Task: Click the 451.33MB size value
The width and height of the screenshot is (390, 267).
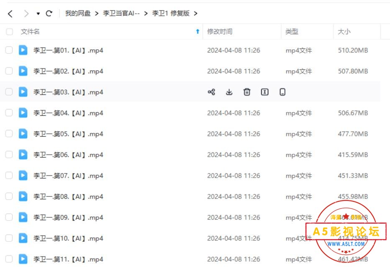Action: click(x=353, y=175)
